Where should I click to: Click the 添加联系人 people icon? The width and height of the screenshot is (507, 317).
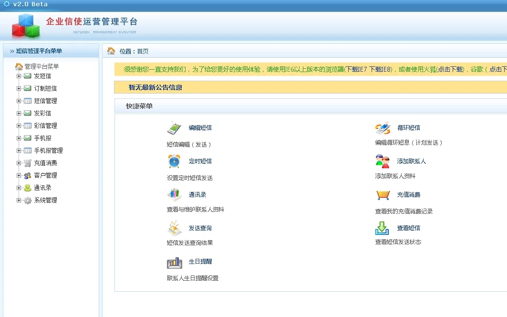383,161
